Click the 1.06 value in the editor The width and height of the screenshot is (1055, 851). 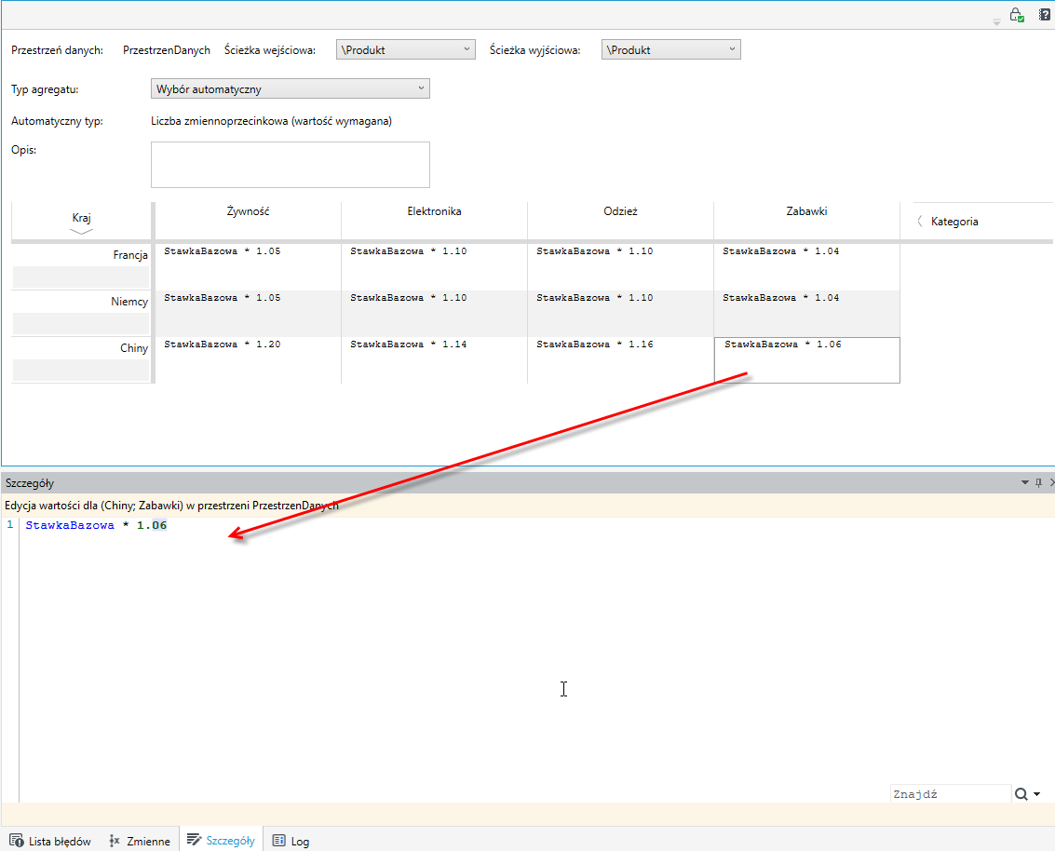[x=152, y=525]
